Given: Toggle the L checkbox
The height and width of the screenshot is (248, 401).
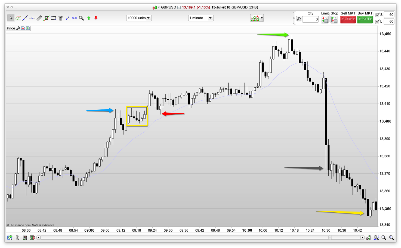Looking at the screenshot, I should click(x=377, y=22).
